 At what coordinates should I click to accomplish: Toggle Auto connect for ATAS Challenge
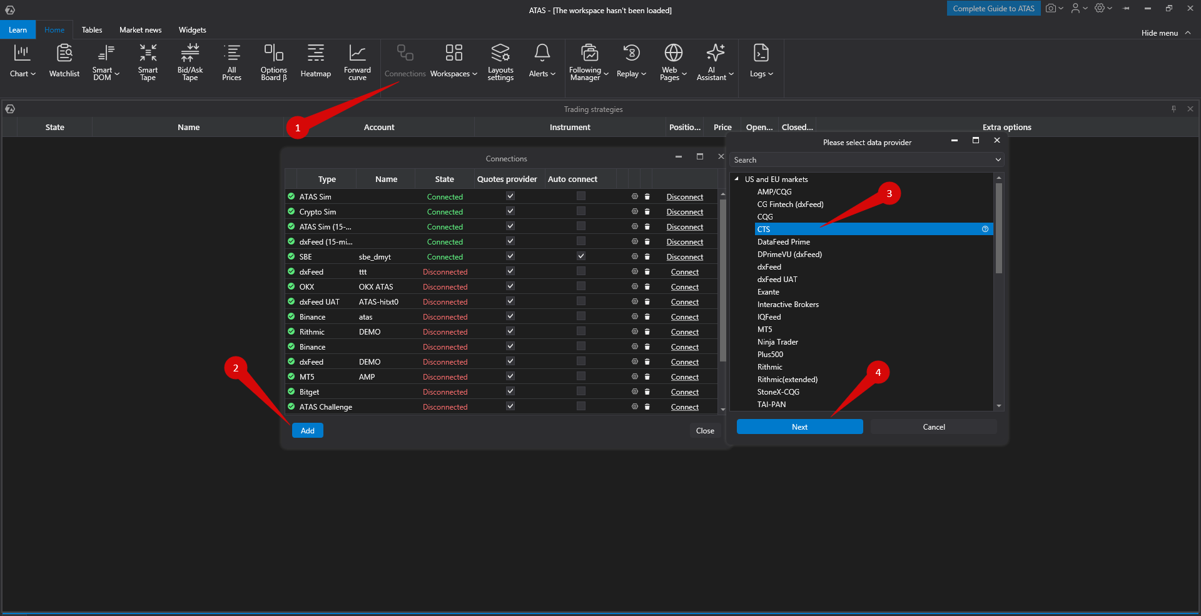coord(581,406)
